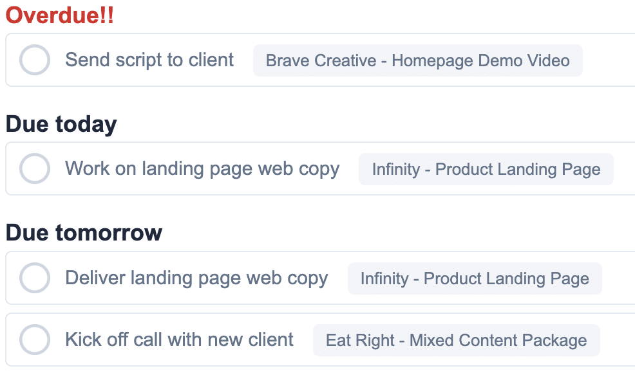Open the 'Work on landing page web copy' task
This screenshot has width=635, height=373.
[x=202, y=169]
